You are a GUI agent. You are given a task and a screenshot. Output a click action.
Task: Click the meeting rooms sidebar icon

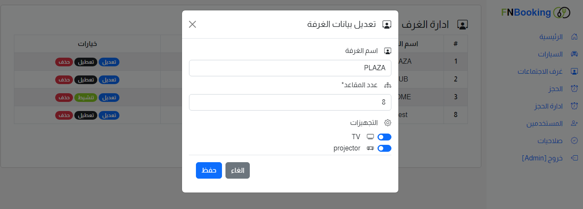(x=574, y=72)
